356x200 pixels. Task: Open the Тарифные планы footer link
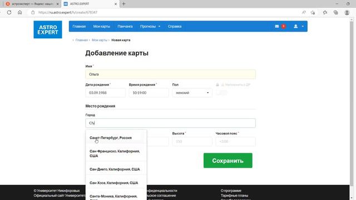click(x=234, y=196)
